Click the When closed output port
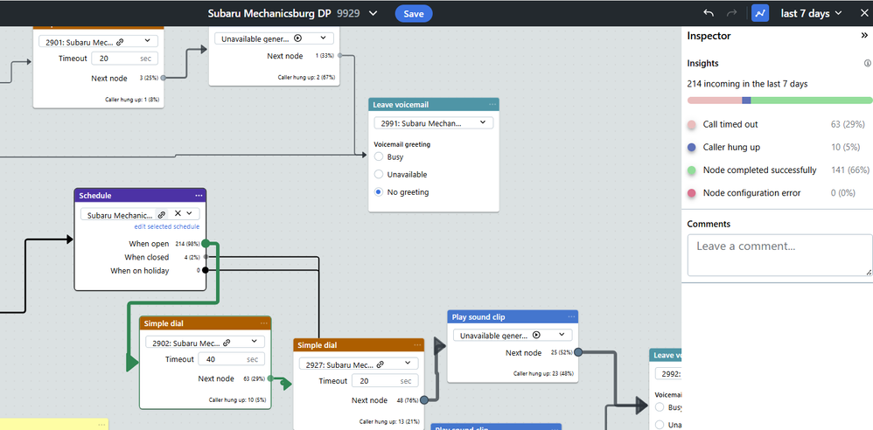The height and width of the screenshot is (430, 873). [x=206, y=257]
